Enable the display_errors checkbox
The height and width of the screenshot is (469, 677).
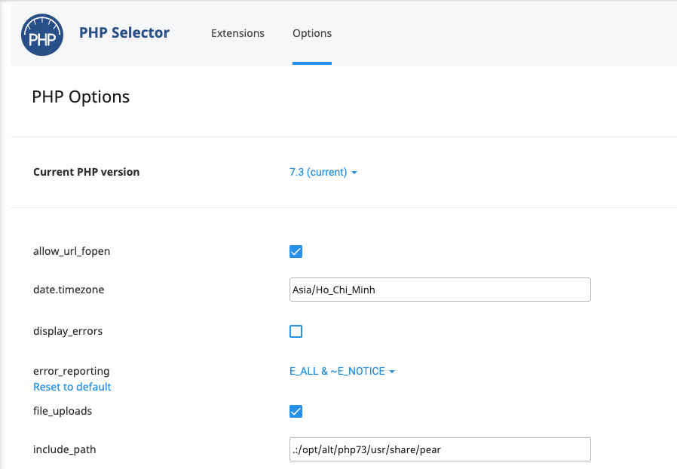[296, 331]
